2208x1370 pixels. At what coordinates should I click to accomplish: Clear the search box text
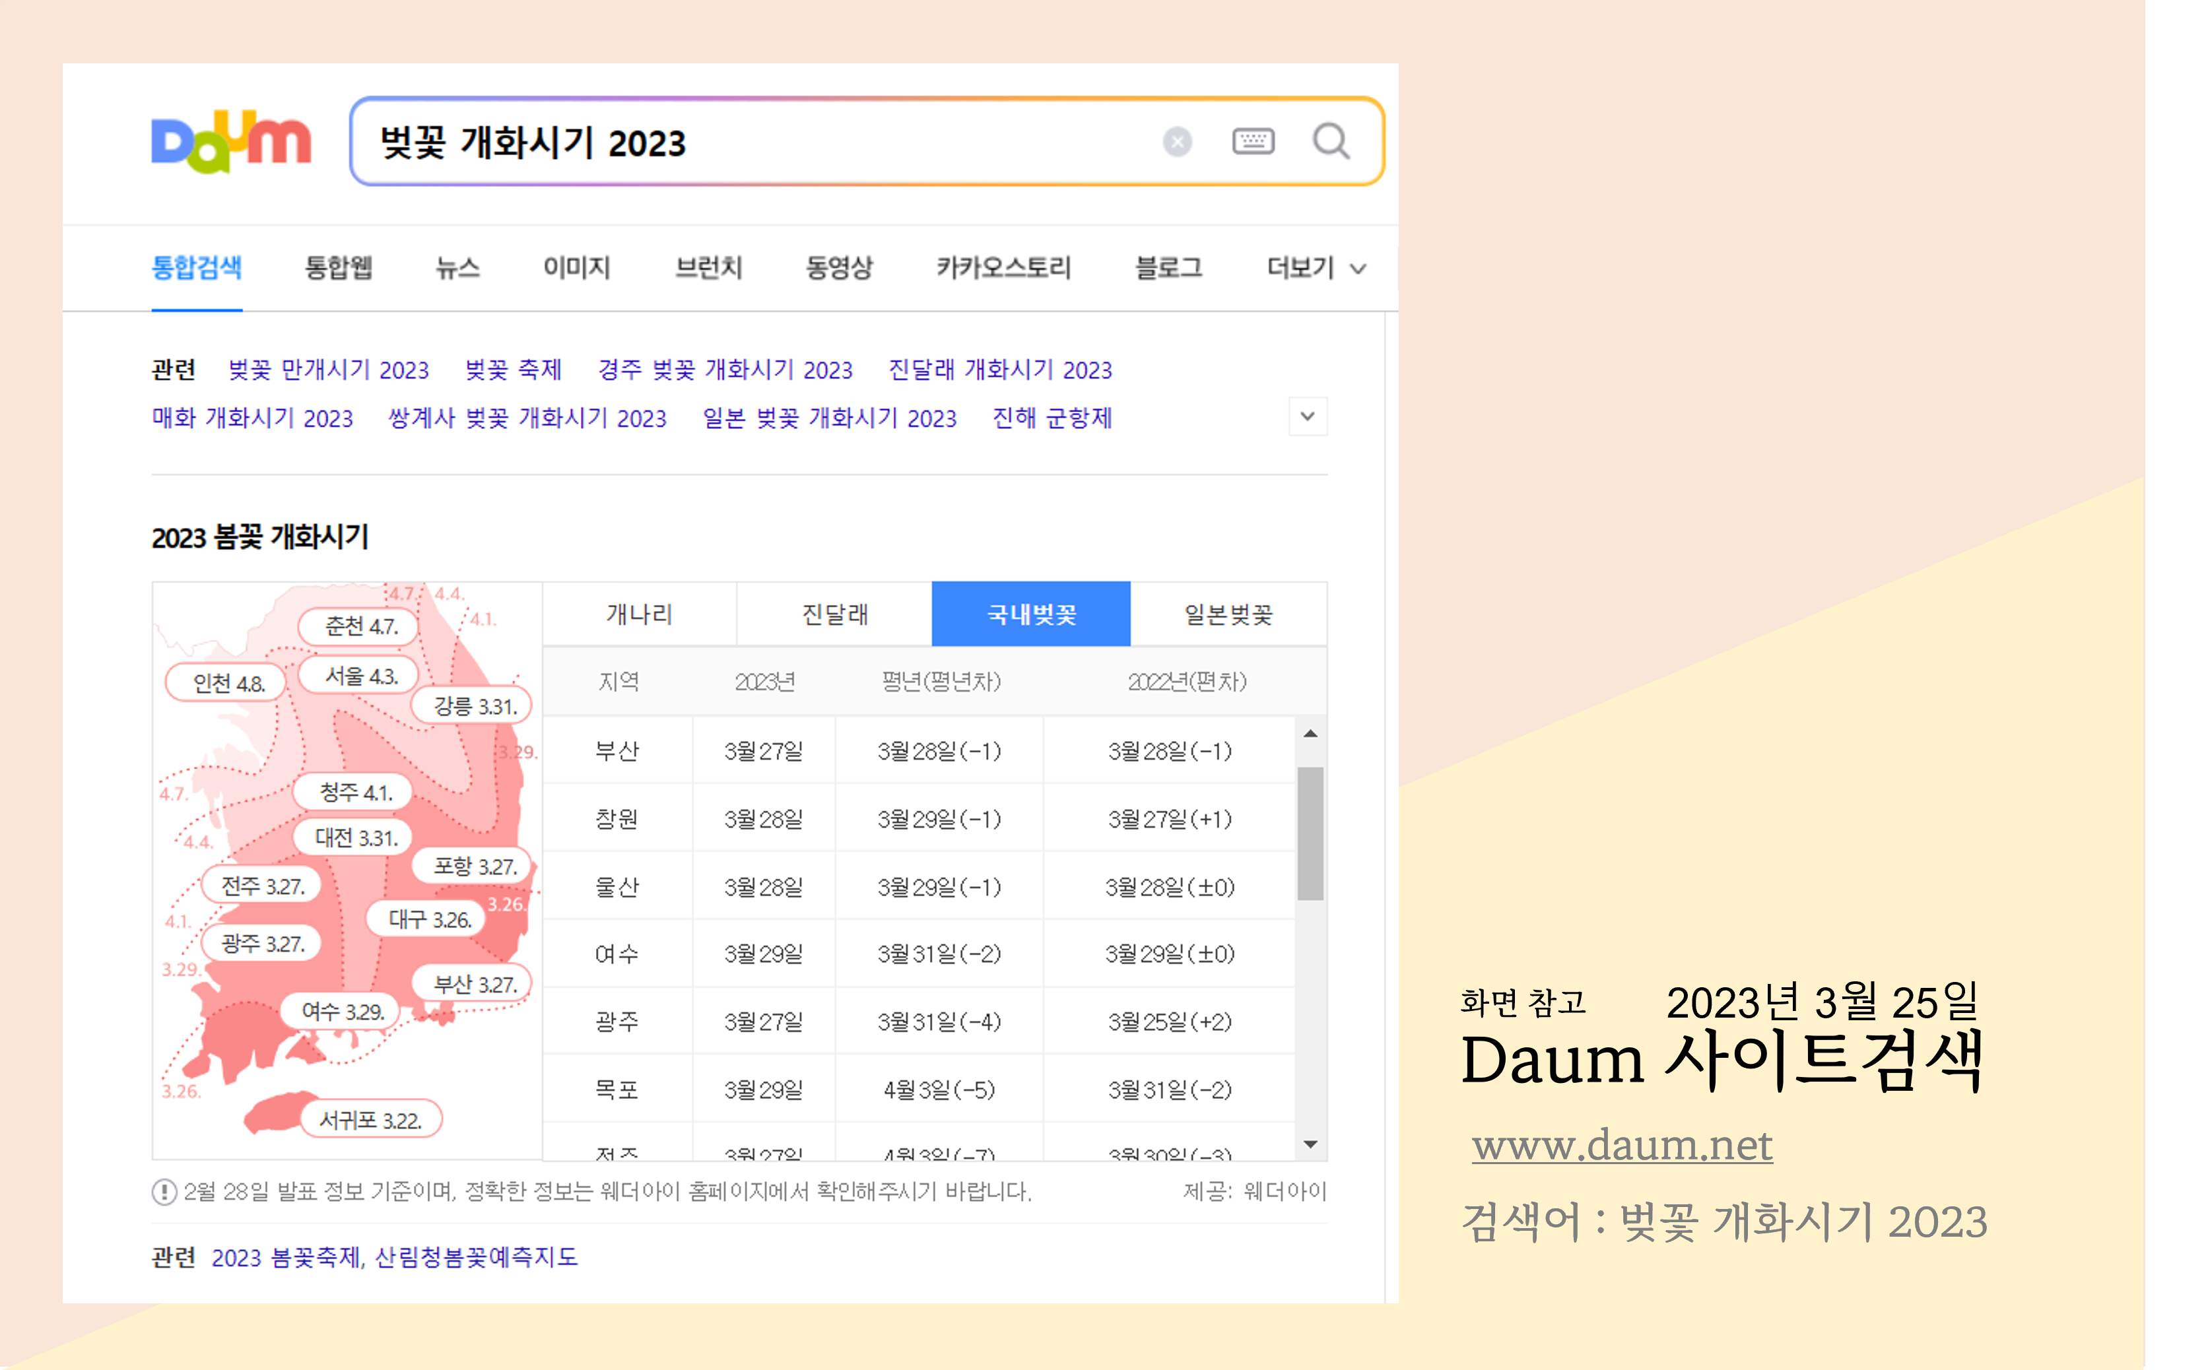point(1177,143)
